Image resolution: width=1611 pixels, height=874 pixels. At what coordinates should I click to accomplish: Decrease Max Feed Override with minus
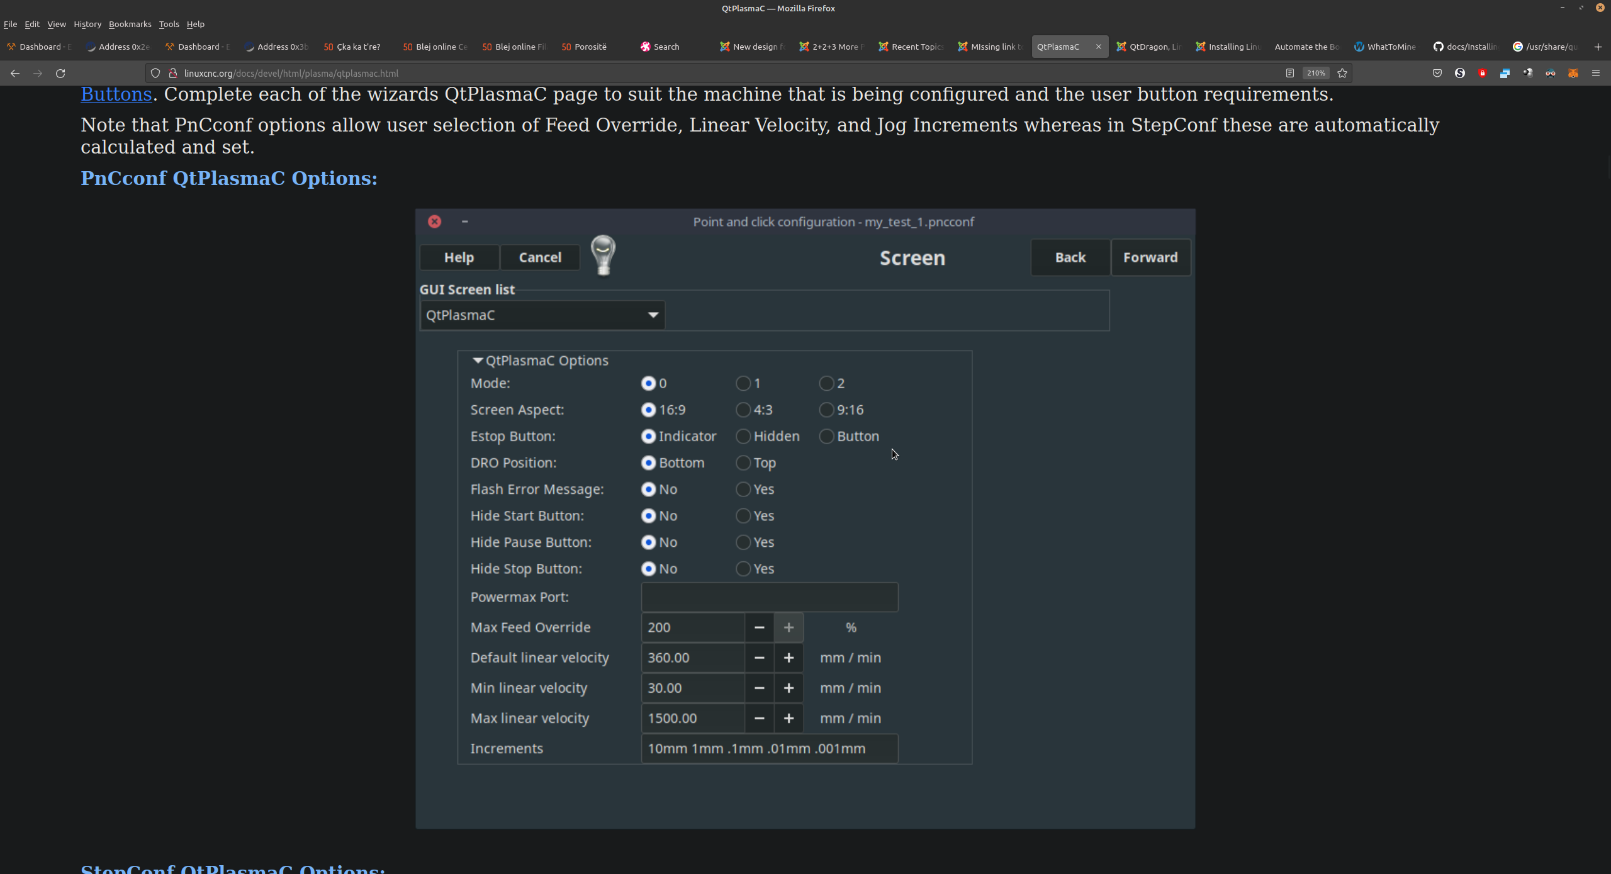pos(760,627)
